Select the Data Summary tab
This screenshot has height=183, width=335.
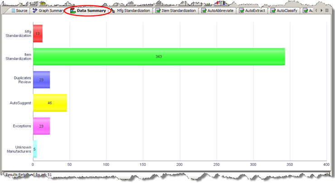coord(88,10)
